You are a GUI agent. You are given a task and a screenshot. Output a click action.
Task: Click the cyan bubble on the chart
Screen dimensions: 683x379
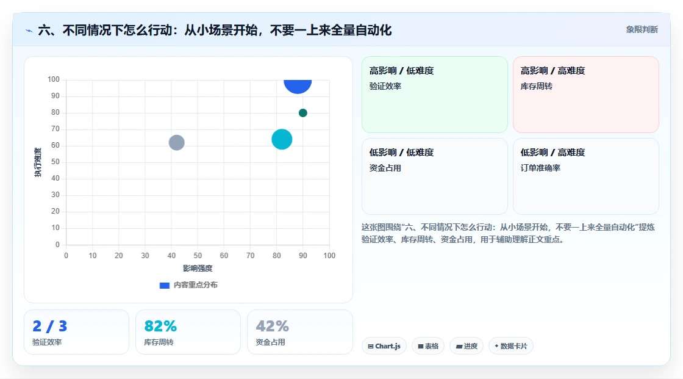click(x=282, y=139)
